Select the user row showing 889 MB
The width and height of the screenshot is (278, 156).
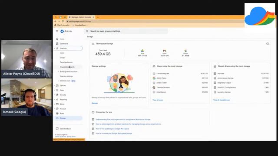(x=180, y=88)
